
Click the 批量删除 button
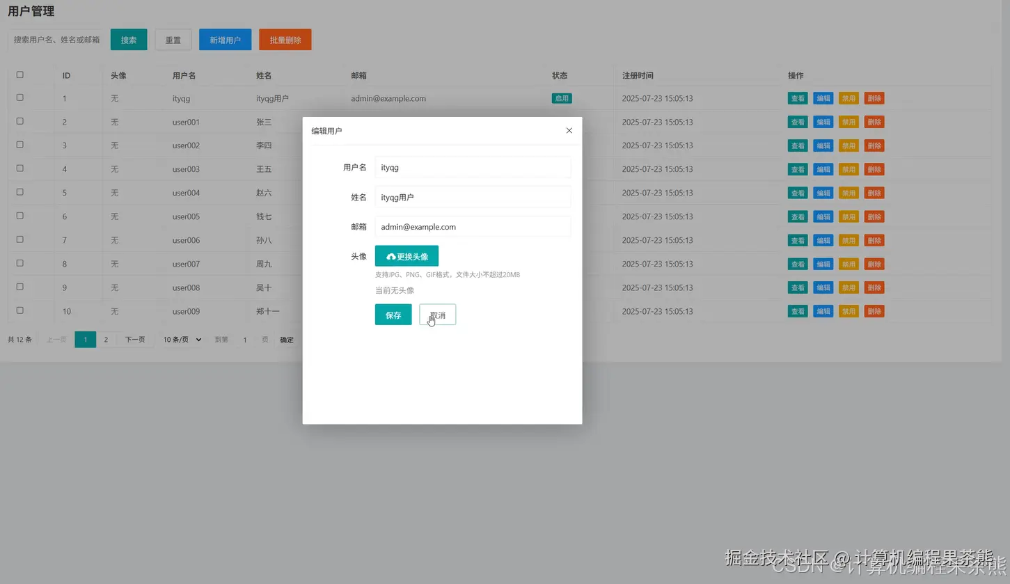coord(285,40)
